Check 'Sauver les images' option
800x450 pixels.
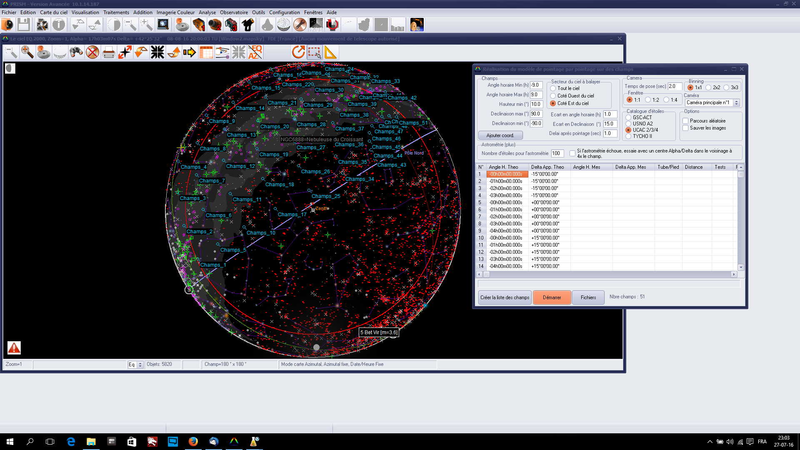[x=685, y=128]
